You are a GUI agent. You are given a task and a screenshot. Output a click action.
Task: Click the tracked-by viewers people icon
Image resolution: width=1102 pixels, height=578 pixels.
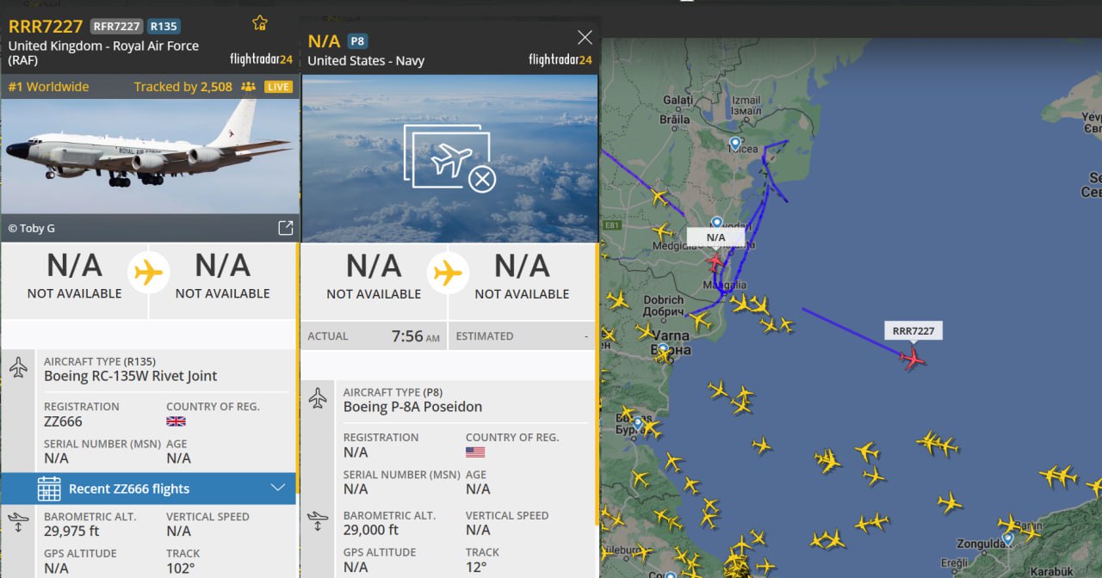249,87
